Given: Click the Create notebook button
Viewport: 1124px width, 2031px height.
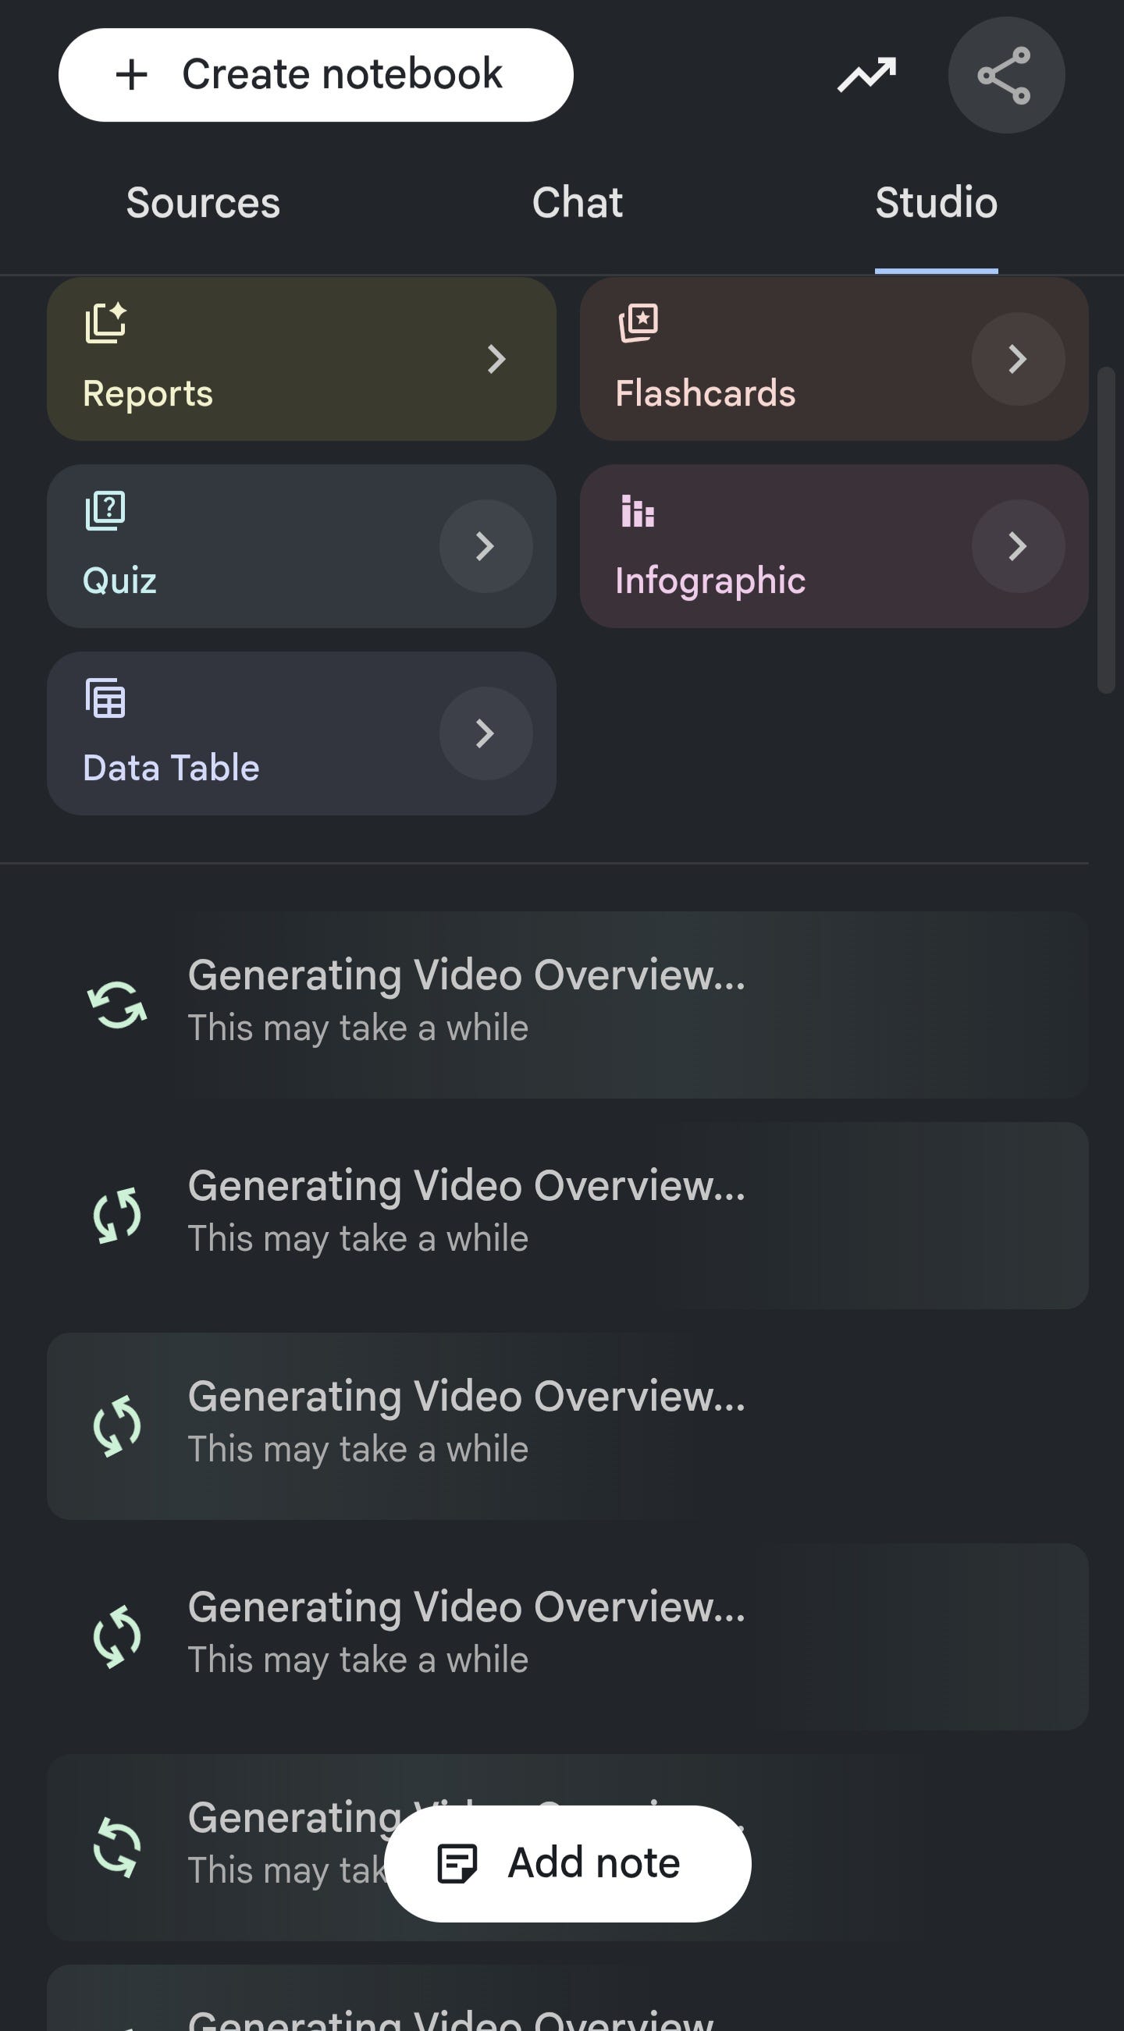Looking at the screenshot, I should pos(315,75).
